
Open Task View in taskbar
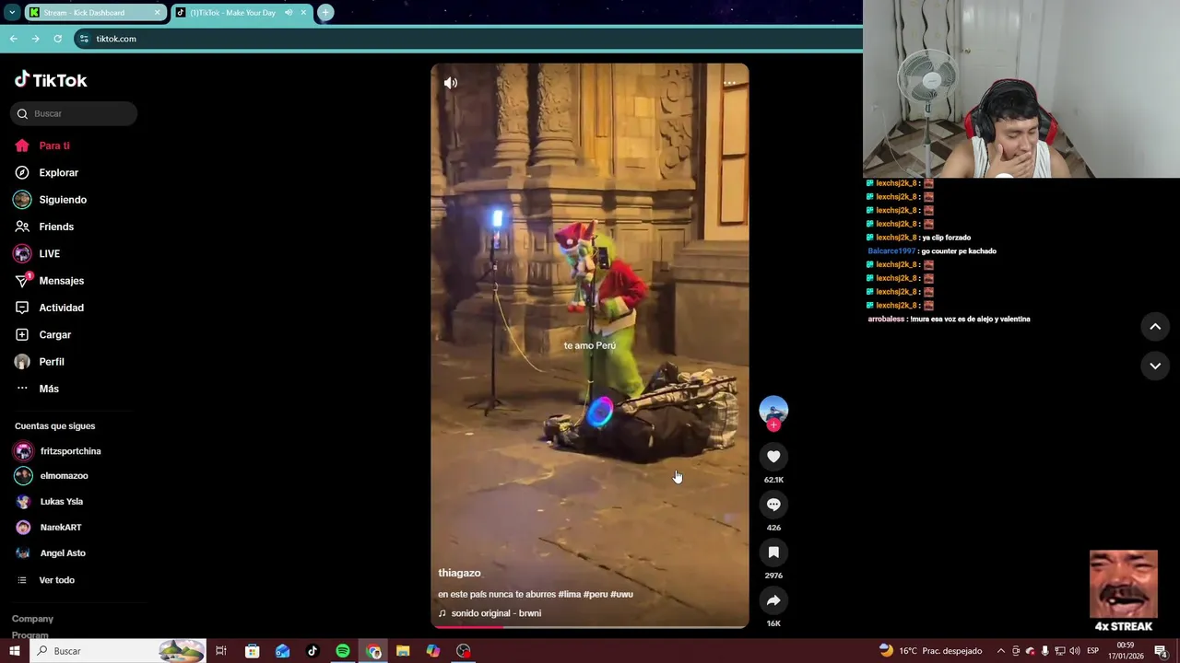pyautogui.click(x=221, y=651)
